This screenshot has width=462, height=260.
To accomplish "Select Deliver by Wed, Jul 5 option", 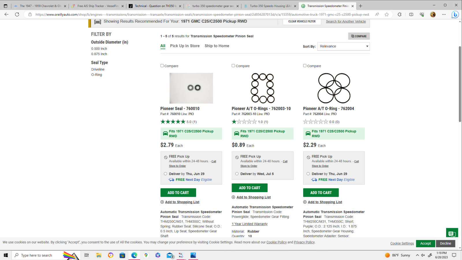I will (x=237, y=174).
